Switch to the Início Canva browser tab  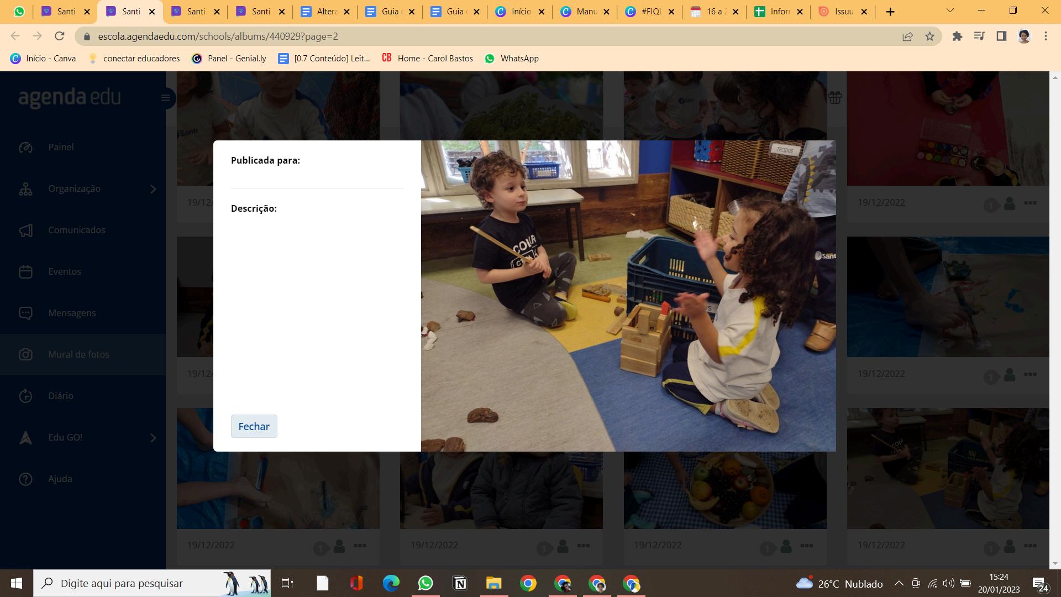click(519, 12)
